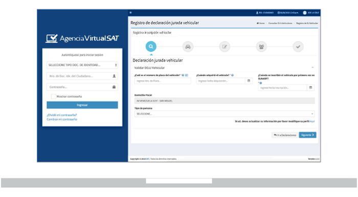Go to the car vehicle step icon
Screen dimensions: 358x197
[188, 47]
